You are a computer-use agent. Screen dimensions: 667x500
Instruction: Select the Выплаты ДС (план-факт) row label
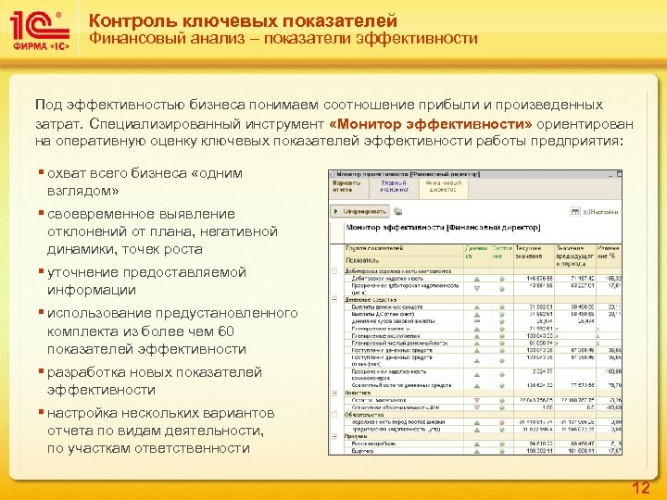[383, 314]
